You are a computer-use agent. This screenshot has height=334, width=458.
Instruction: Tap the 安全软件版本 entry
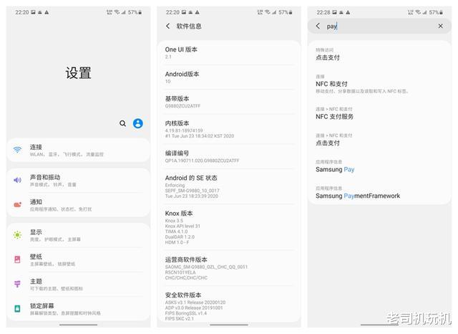(229, 304)
